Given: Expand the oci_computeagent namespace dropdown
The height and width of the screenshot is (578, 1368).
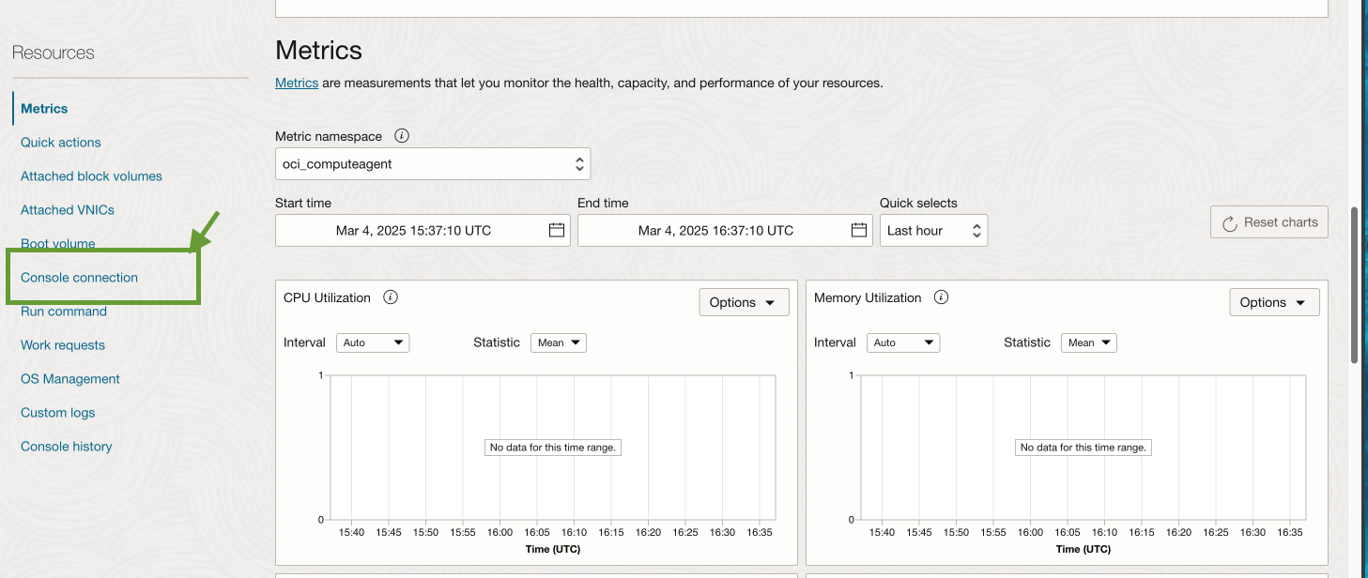Looking at the screenshot, I should pos(432,164).
